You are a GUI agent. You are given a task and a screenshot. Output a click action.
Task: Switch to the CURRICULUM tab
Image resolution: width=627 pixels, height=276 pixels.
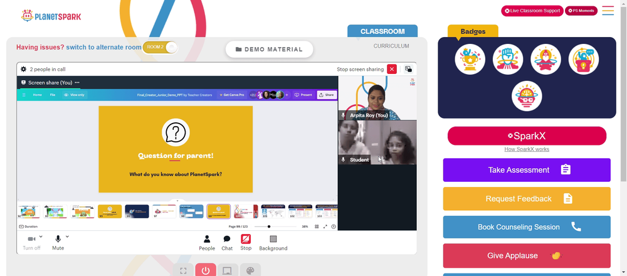pyautogui.click(x=391, y=46)
